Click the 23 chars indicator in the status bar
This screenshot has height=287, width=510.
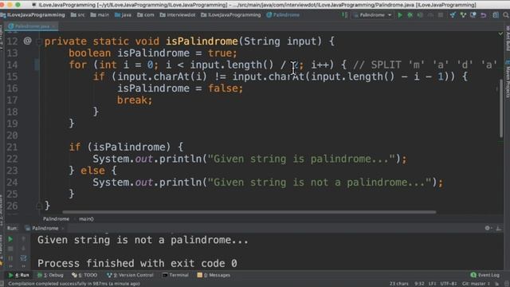pyautogui.click(x=398, y=284)
